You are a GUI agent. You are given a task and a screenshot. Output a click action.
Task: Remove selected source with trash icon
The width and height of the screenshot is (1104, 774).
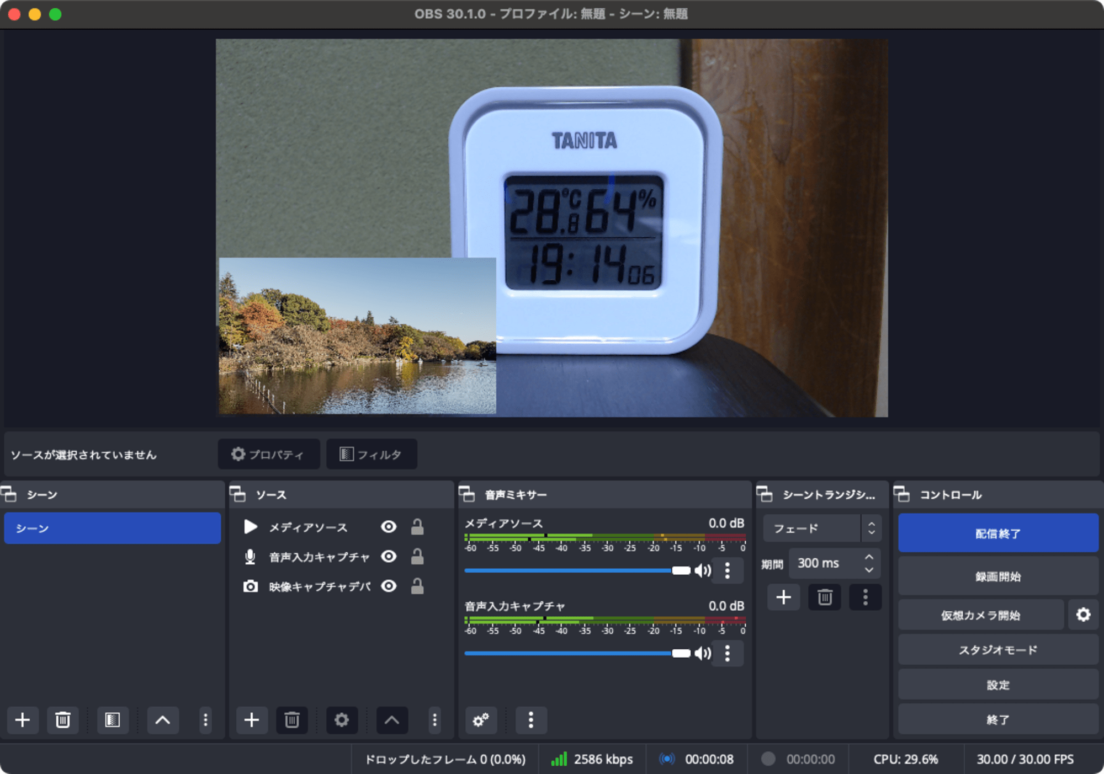(x=292, y=720)
